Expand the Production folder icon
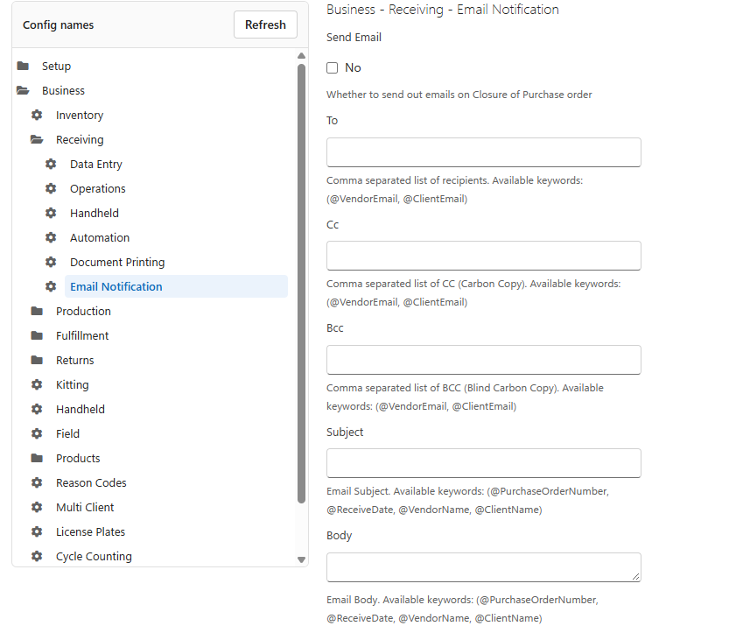The width and height of the screenshot is (729, 626). point(37,311)
